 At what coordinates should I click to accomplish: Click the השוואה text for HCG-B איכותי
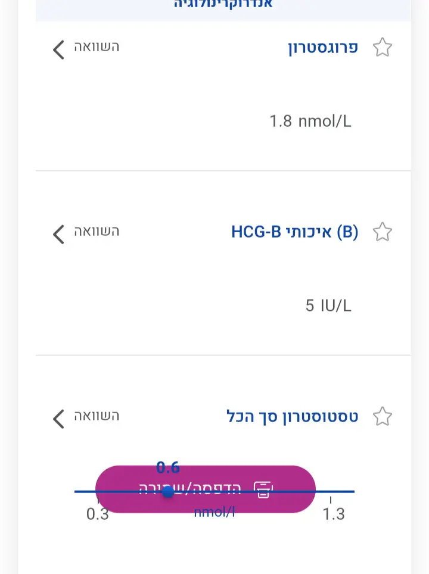click(x=96, y=232)
